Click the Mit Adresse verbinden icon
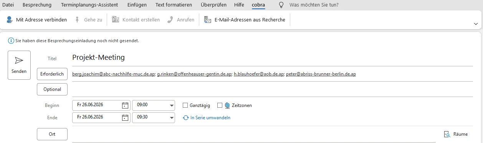This screenshot has height=143, width=483. point(10,20)
